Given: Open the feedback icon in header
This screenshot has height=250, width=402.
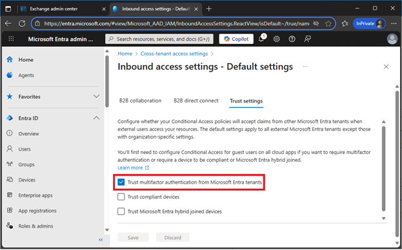Looking at the screenshot, I should (x=307, y=39).
